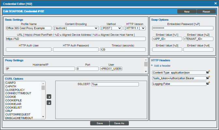Click Embed Value %2 field with TENANT_ID

click(x=198, y=39)
